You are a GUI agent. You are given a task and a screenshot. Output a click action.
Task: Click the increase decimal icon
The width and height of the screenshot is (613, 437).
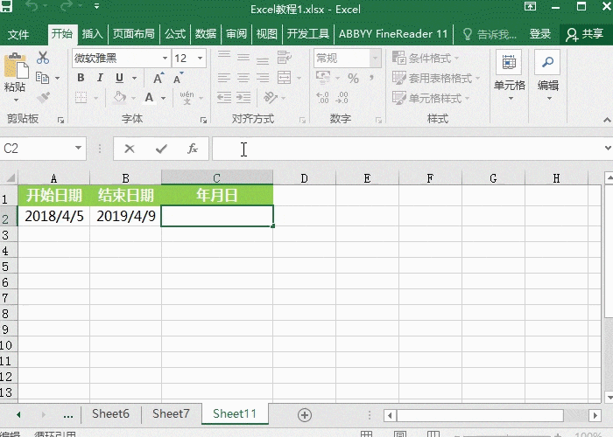click(x=322, y=98)
